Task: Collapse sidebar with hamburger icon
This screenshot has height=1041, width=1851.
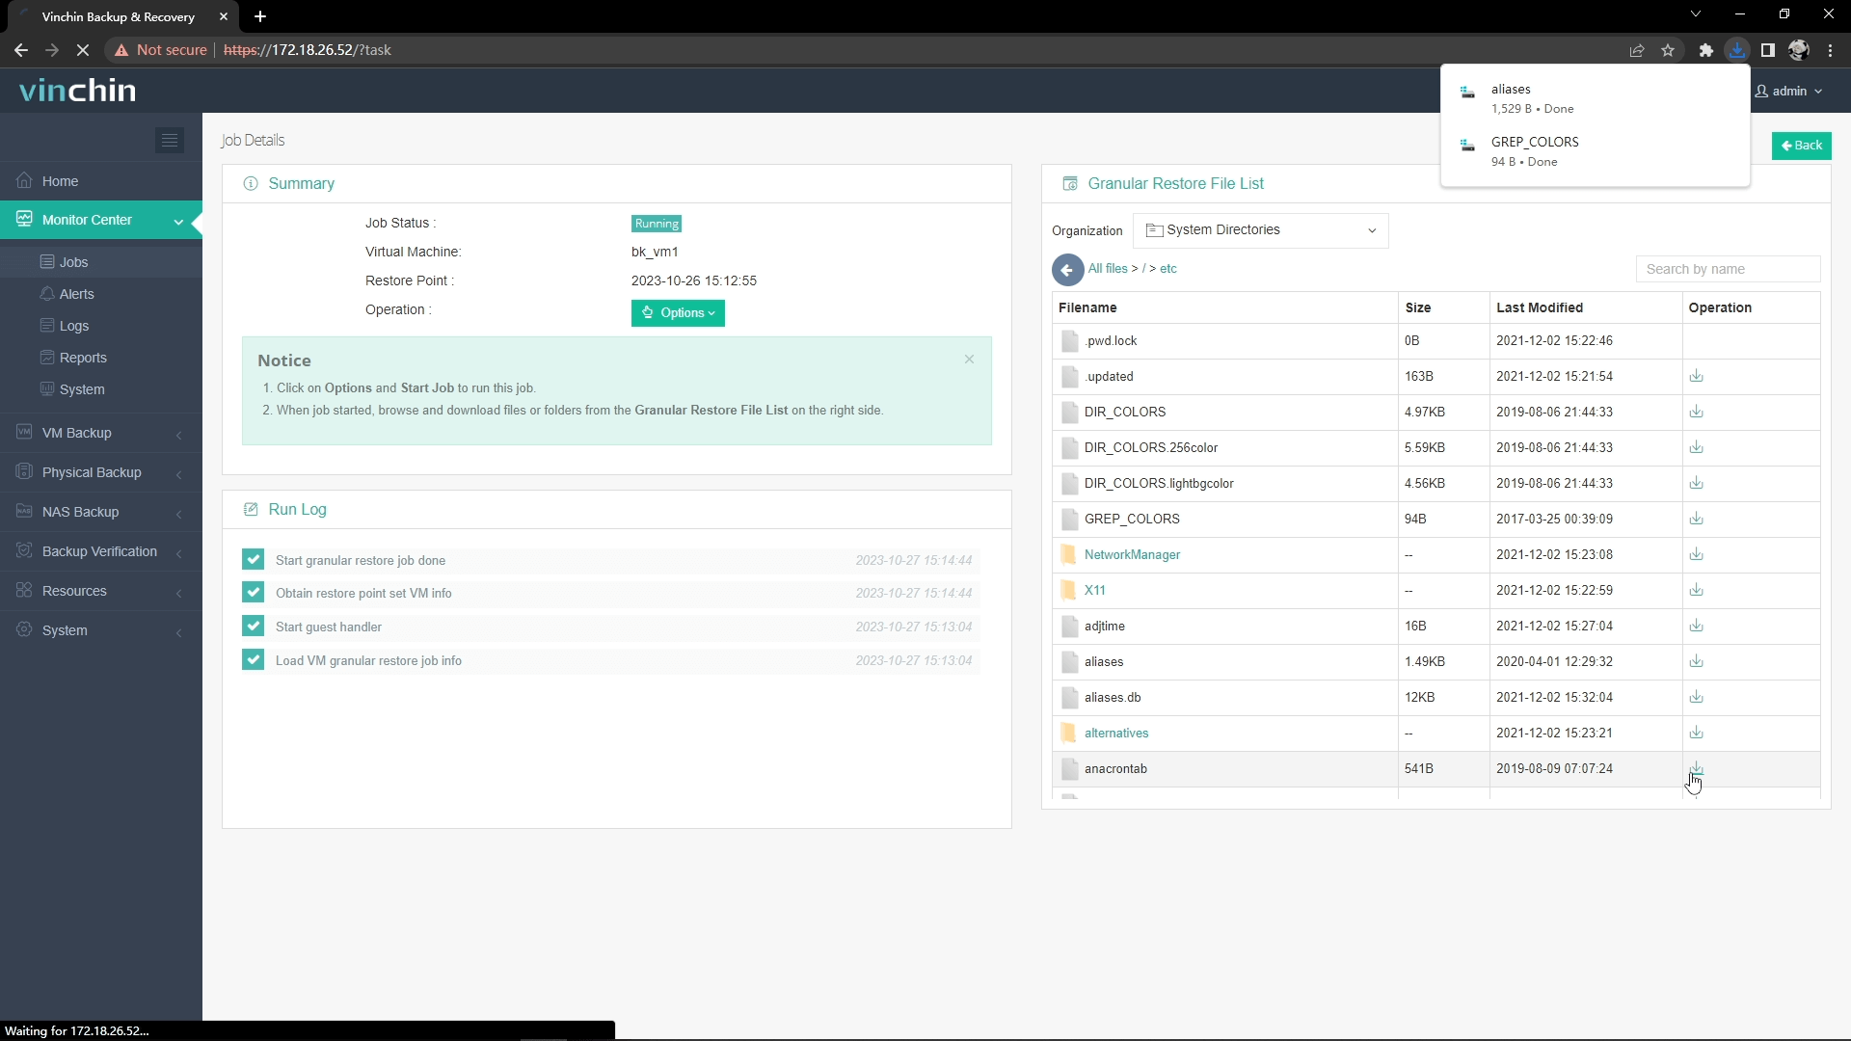Action: click(170, 141)
